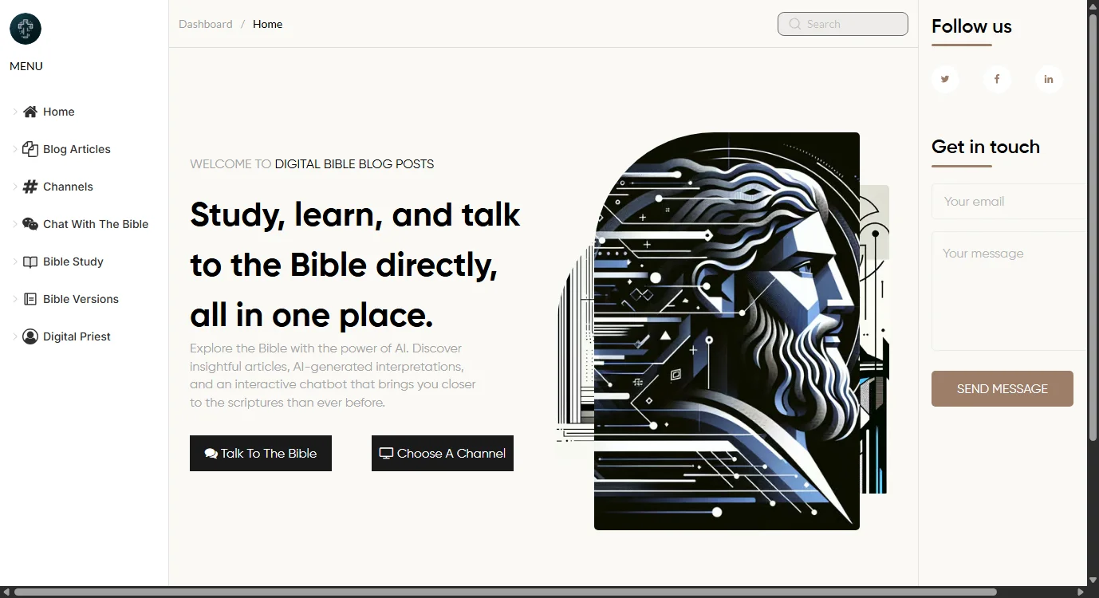Open Bible Study via its book icon
Screen dimensions: 1099x598
[x=30, y=262]
